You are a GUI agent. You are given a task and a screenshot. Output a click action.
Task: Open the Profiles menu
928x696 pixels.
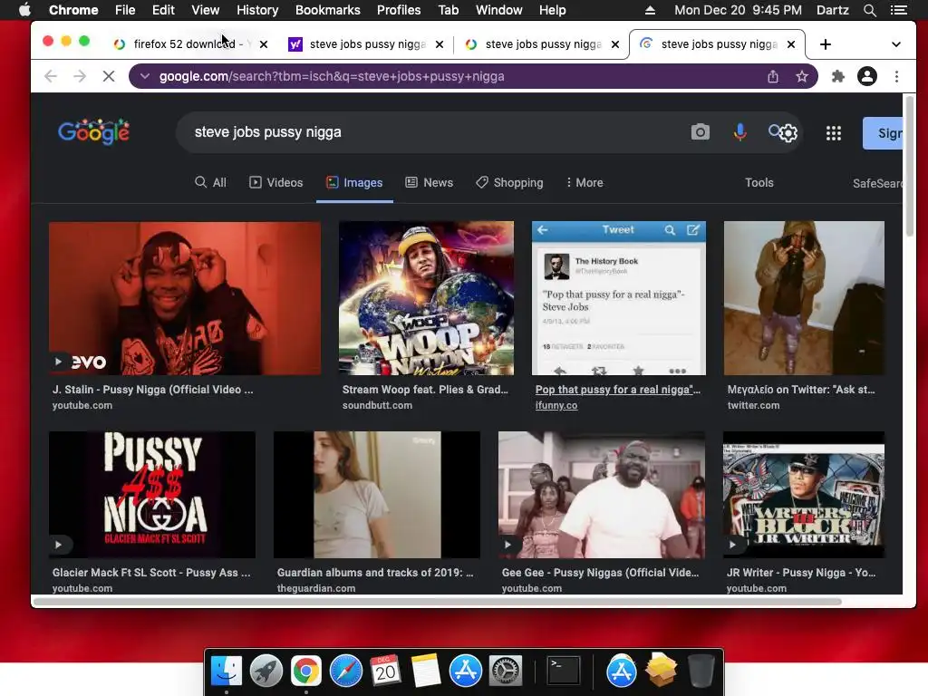(x=399, y=10)
